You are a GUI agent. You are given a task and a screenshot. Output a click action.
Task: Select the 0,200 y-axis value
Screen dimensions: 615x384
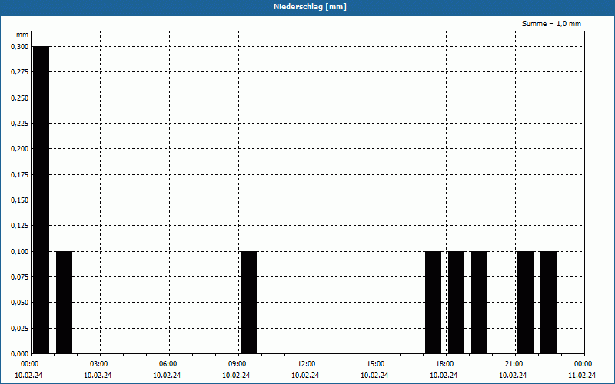(x=20, y=149)
